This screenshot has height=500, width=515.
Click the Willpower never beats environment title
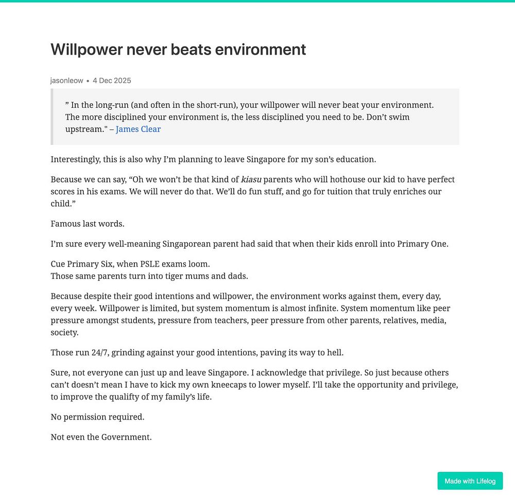click(x=178, y=49)
